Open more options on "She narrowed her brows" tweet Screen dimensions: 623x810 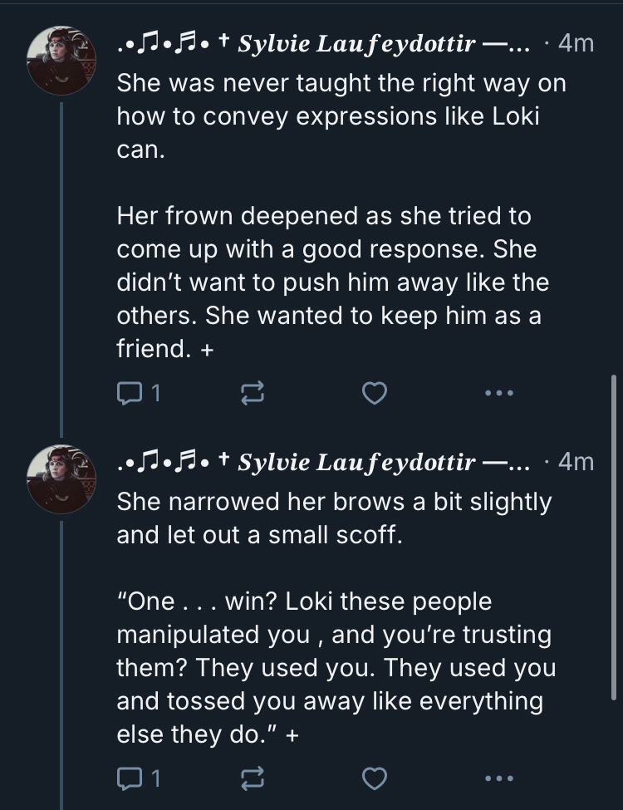pyautogui.click(x=499, y=779)
